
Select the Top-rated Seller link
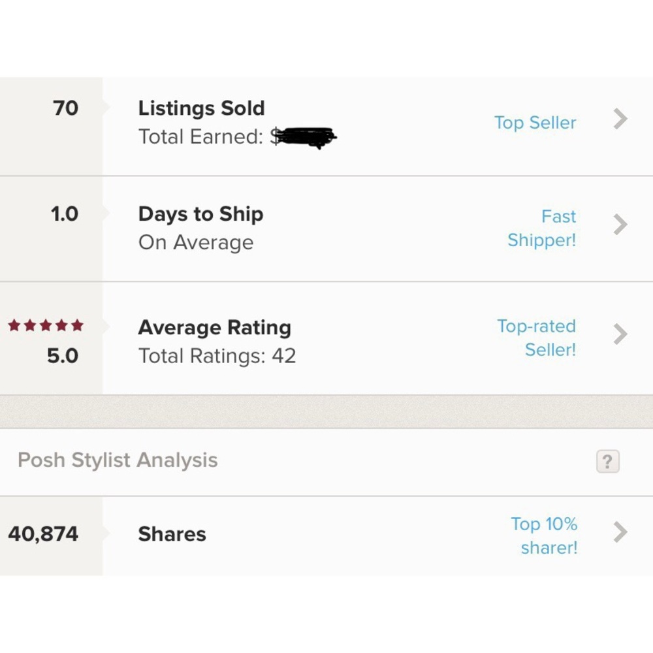pyautogui.click(x=537, y=338)
